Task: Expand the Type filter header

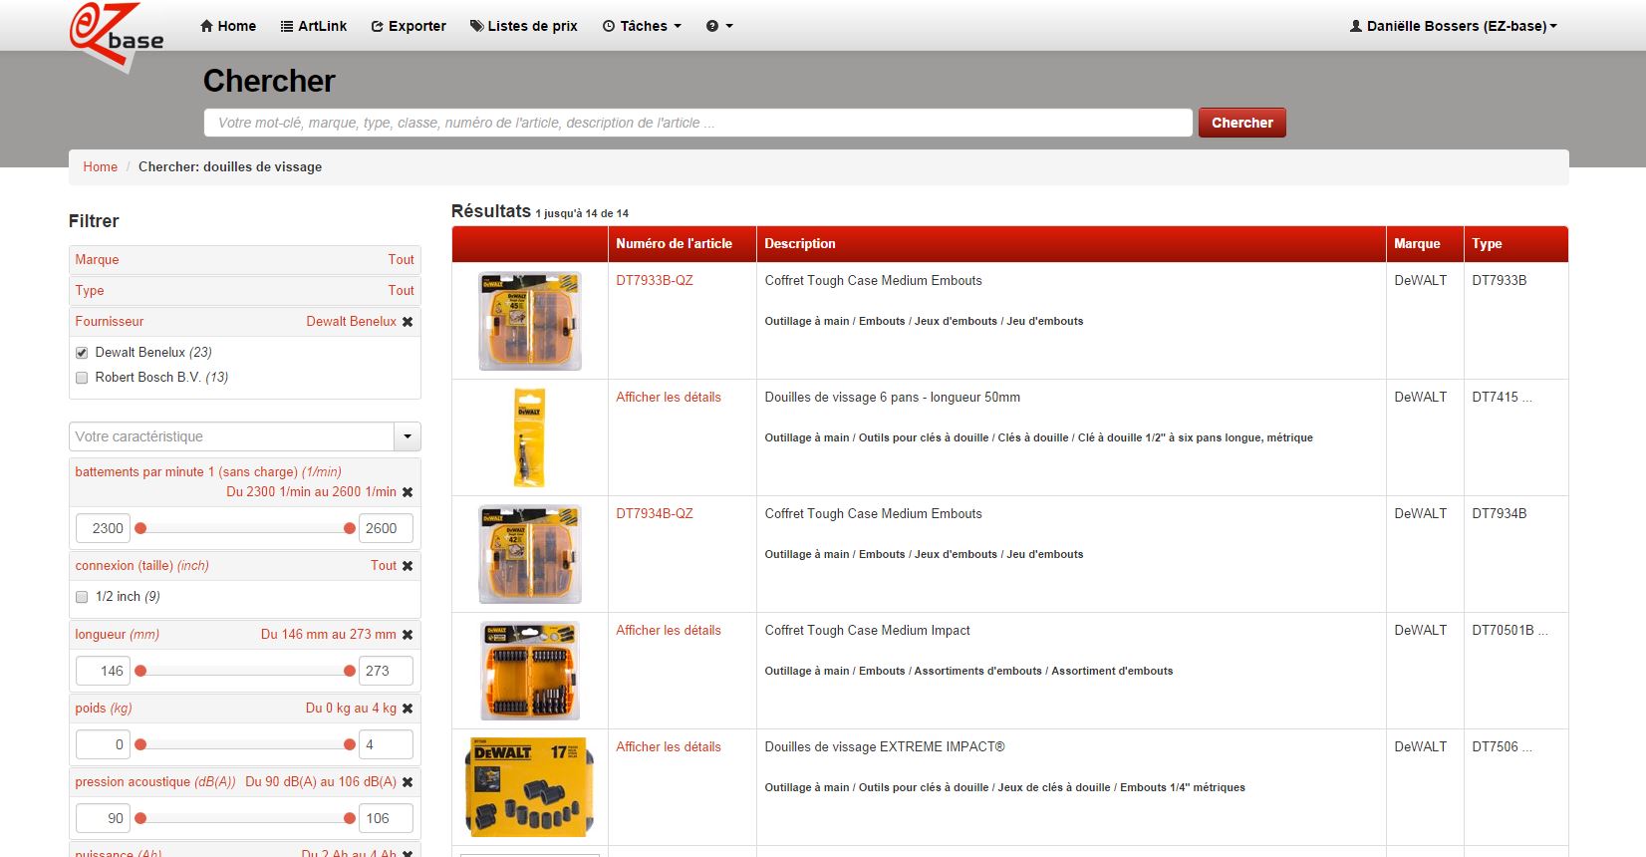Action: click(245, 291)
